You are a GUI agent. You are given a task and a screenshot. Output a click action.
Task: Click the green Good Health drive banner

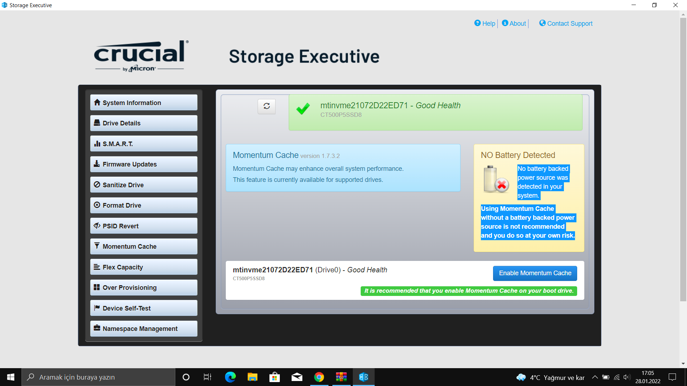pos(435,112)
